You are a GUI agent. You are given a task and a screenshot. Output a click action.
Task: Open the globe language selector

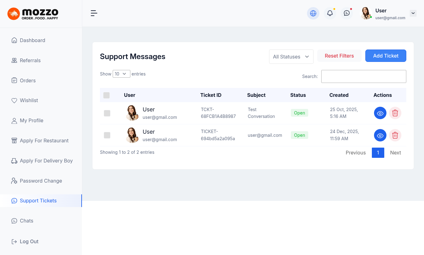click(x=313, y=13)
